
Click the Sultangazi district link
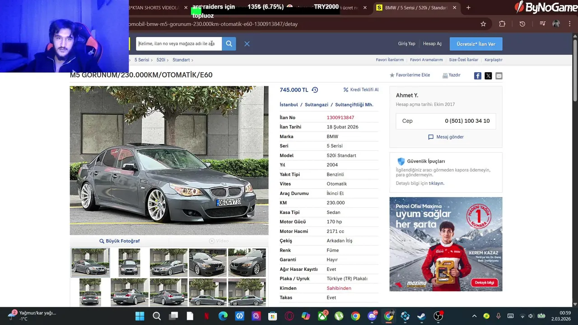click(317, 105)
